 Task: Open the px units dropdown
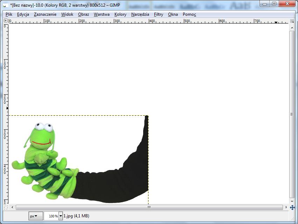pos(36,216)
